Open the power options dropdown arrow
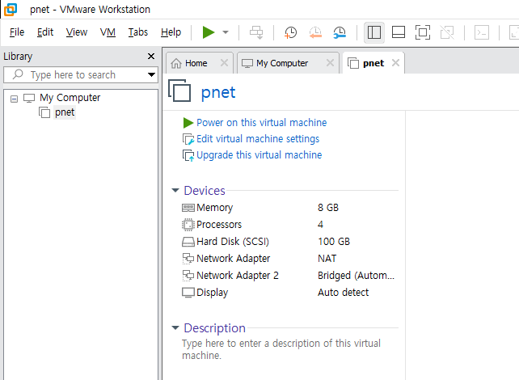 tap(226, 32)
